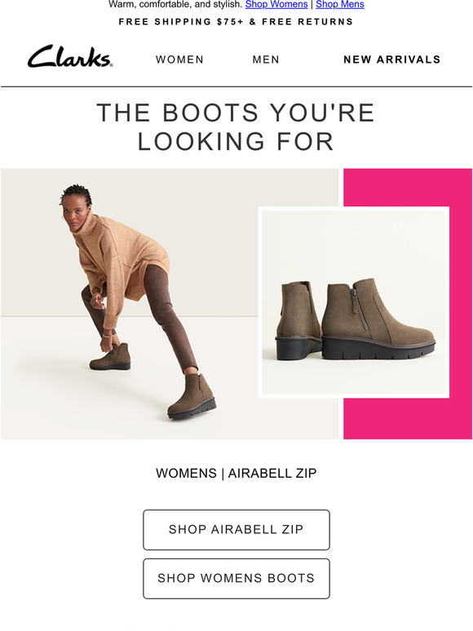
Task: Select the WOMEN menu item
Action: pyautogui.click(x=179, y=60)
